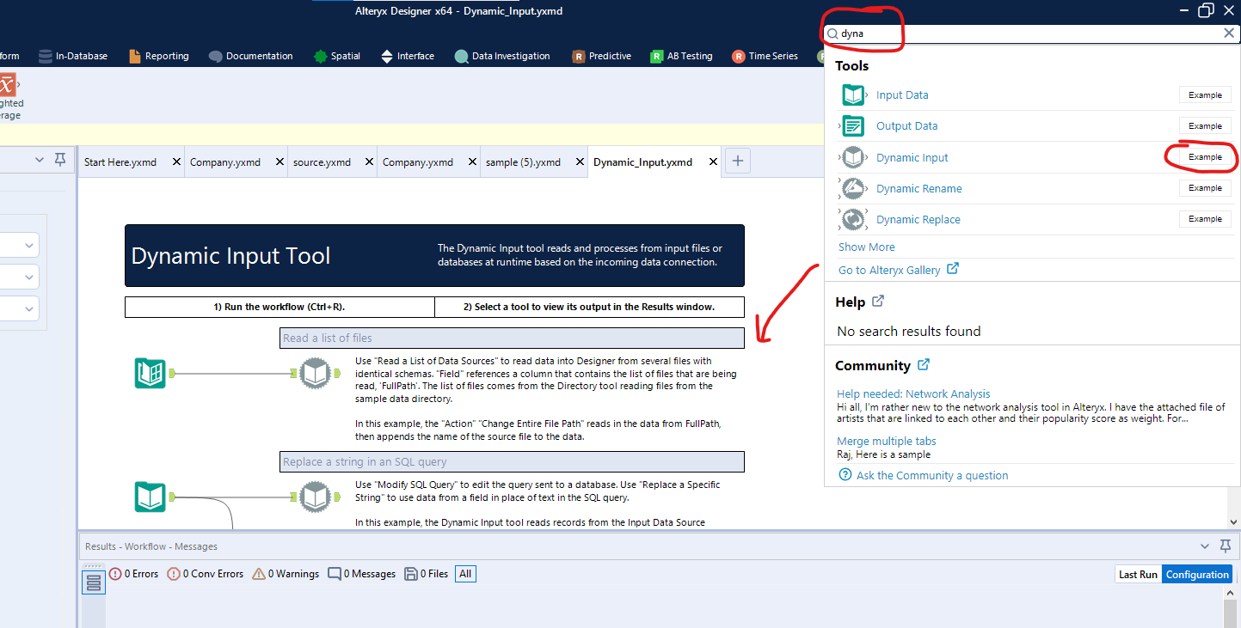The width and height of the screenshot is (1241, 628).
Task: Open the Alteryx Gallery external link icon
Action: pos(953,269)
